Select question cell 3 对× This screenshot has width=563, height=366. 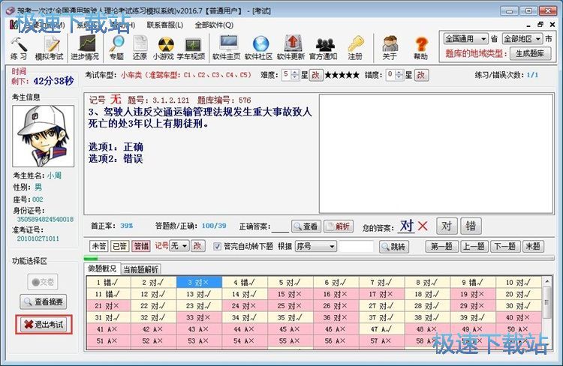click(199, 283)
